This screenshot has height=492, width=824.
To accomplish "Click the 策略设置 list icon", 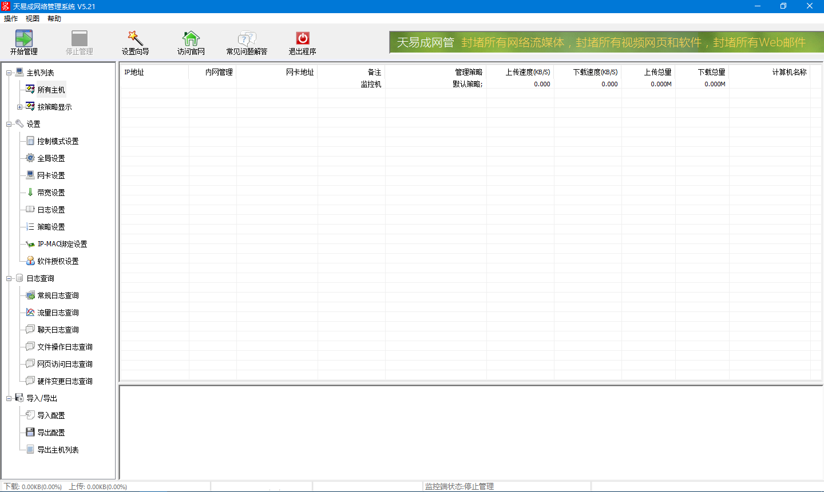I will point(30,226).
